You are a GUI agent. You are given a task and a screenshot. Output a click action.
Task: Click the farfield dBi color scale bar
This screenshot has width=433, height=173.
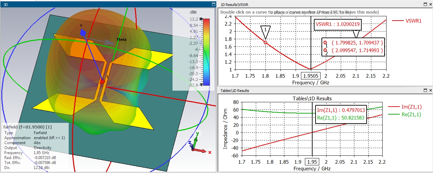206,52
